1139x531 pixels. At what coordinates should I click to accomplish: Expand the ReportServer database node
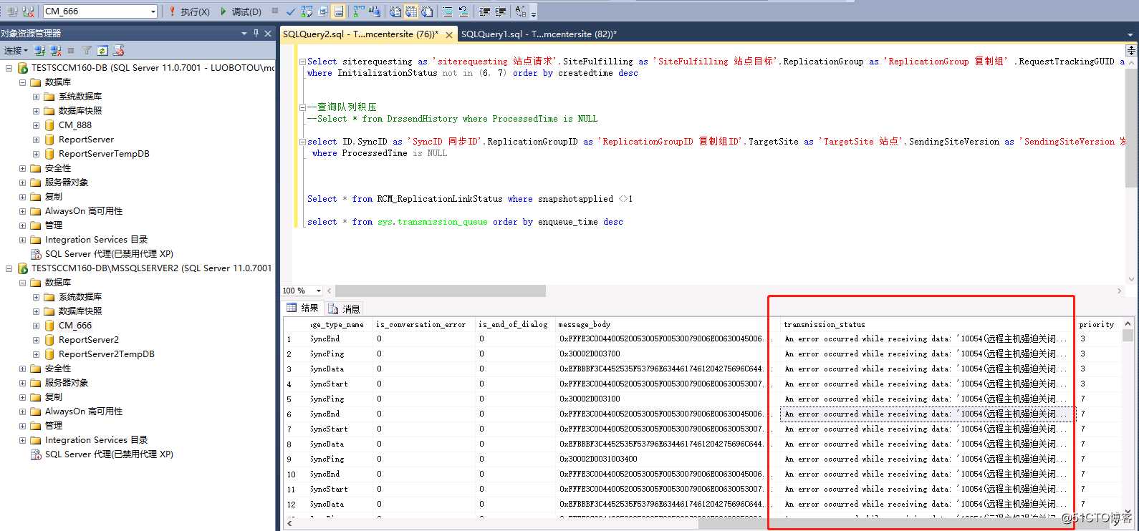36,140
